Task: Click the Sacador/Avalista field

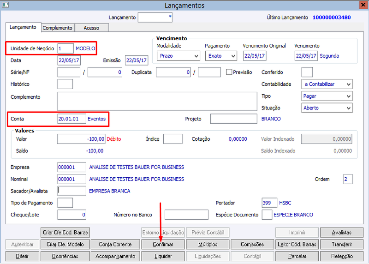Action: click(72, 191)
